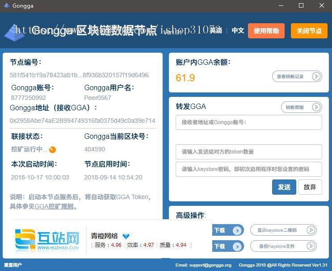Click the 高级操作 section heading
The width and height of the screenshot is (332, 271).
point(191,215)
